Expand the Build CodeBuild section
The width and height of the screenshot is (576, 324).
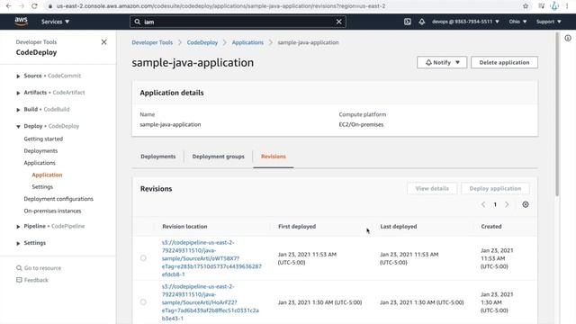[x=18, y=110]
